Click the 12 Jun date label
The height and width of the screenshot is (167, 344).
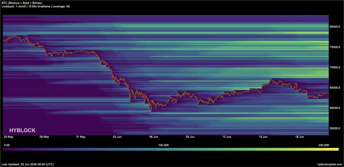click(x=227, y=137)
